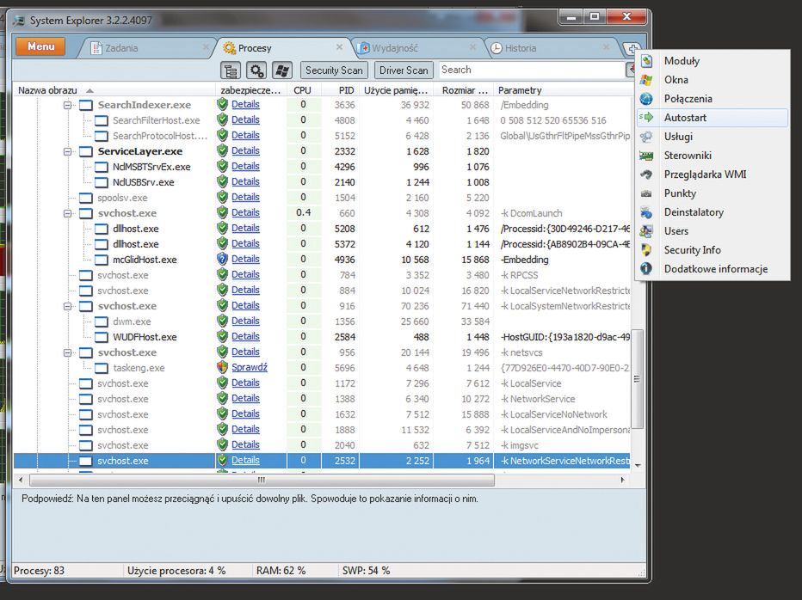This screenshot has width=802, height=600.
Task: Click the Przeglądarka WMI icon
Action: (646, 174)
